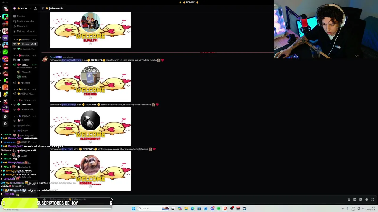Open Microsoft Edge from the taskbar
The width and height of the screenshot is (378, 212).
pyautogui.click(x=193, y=208)
